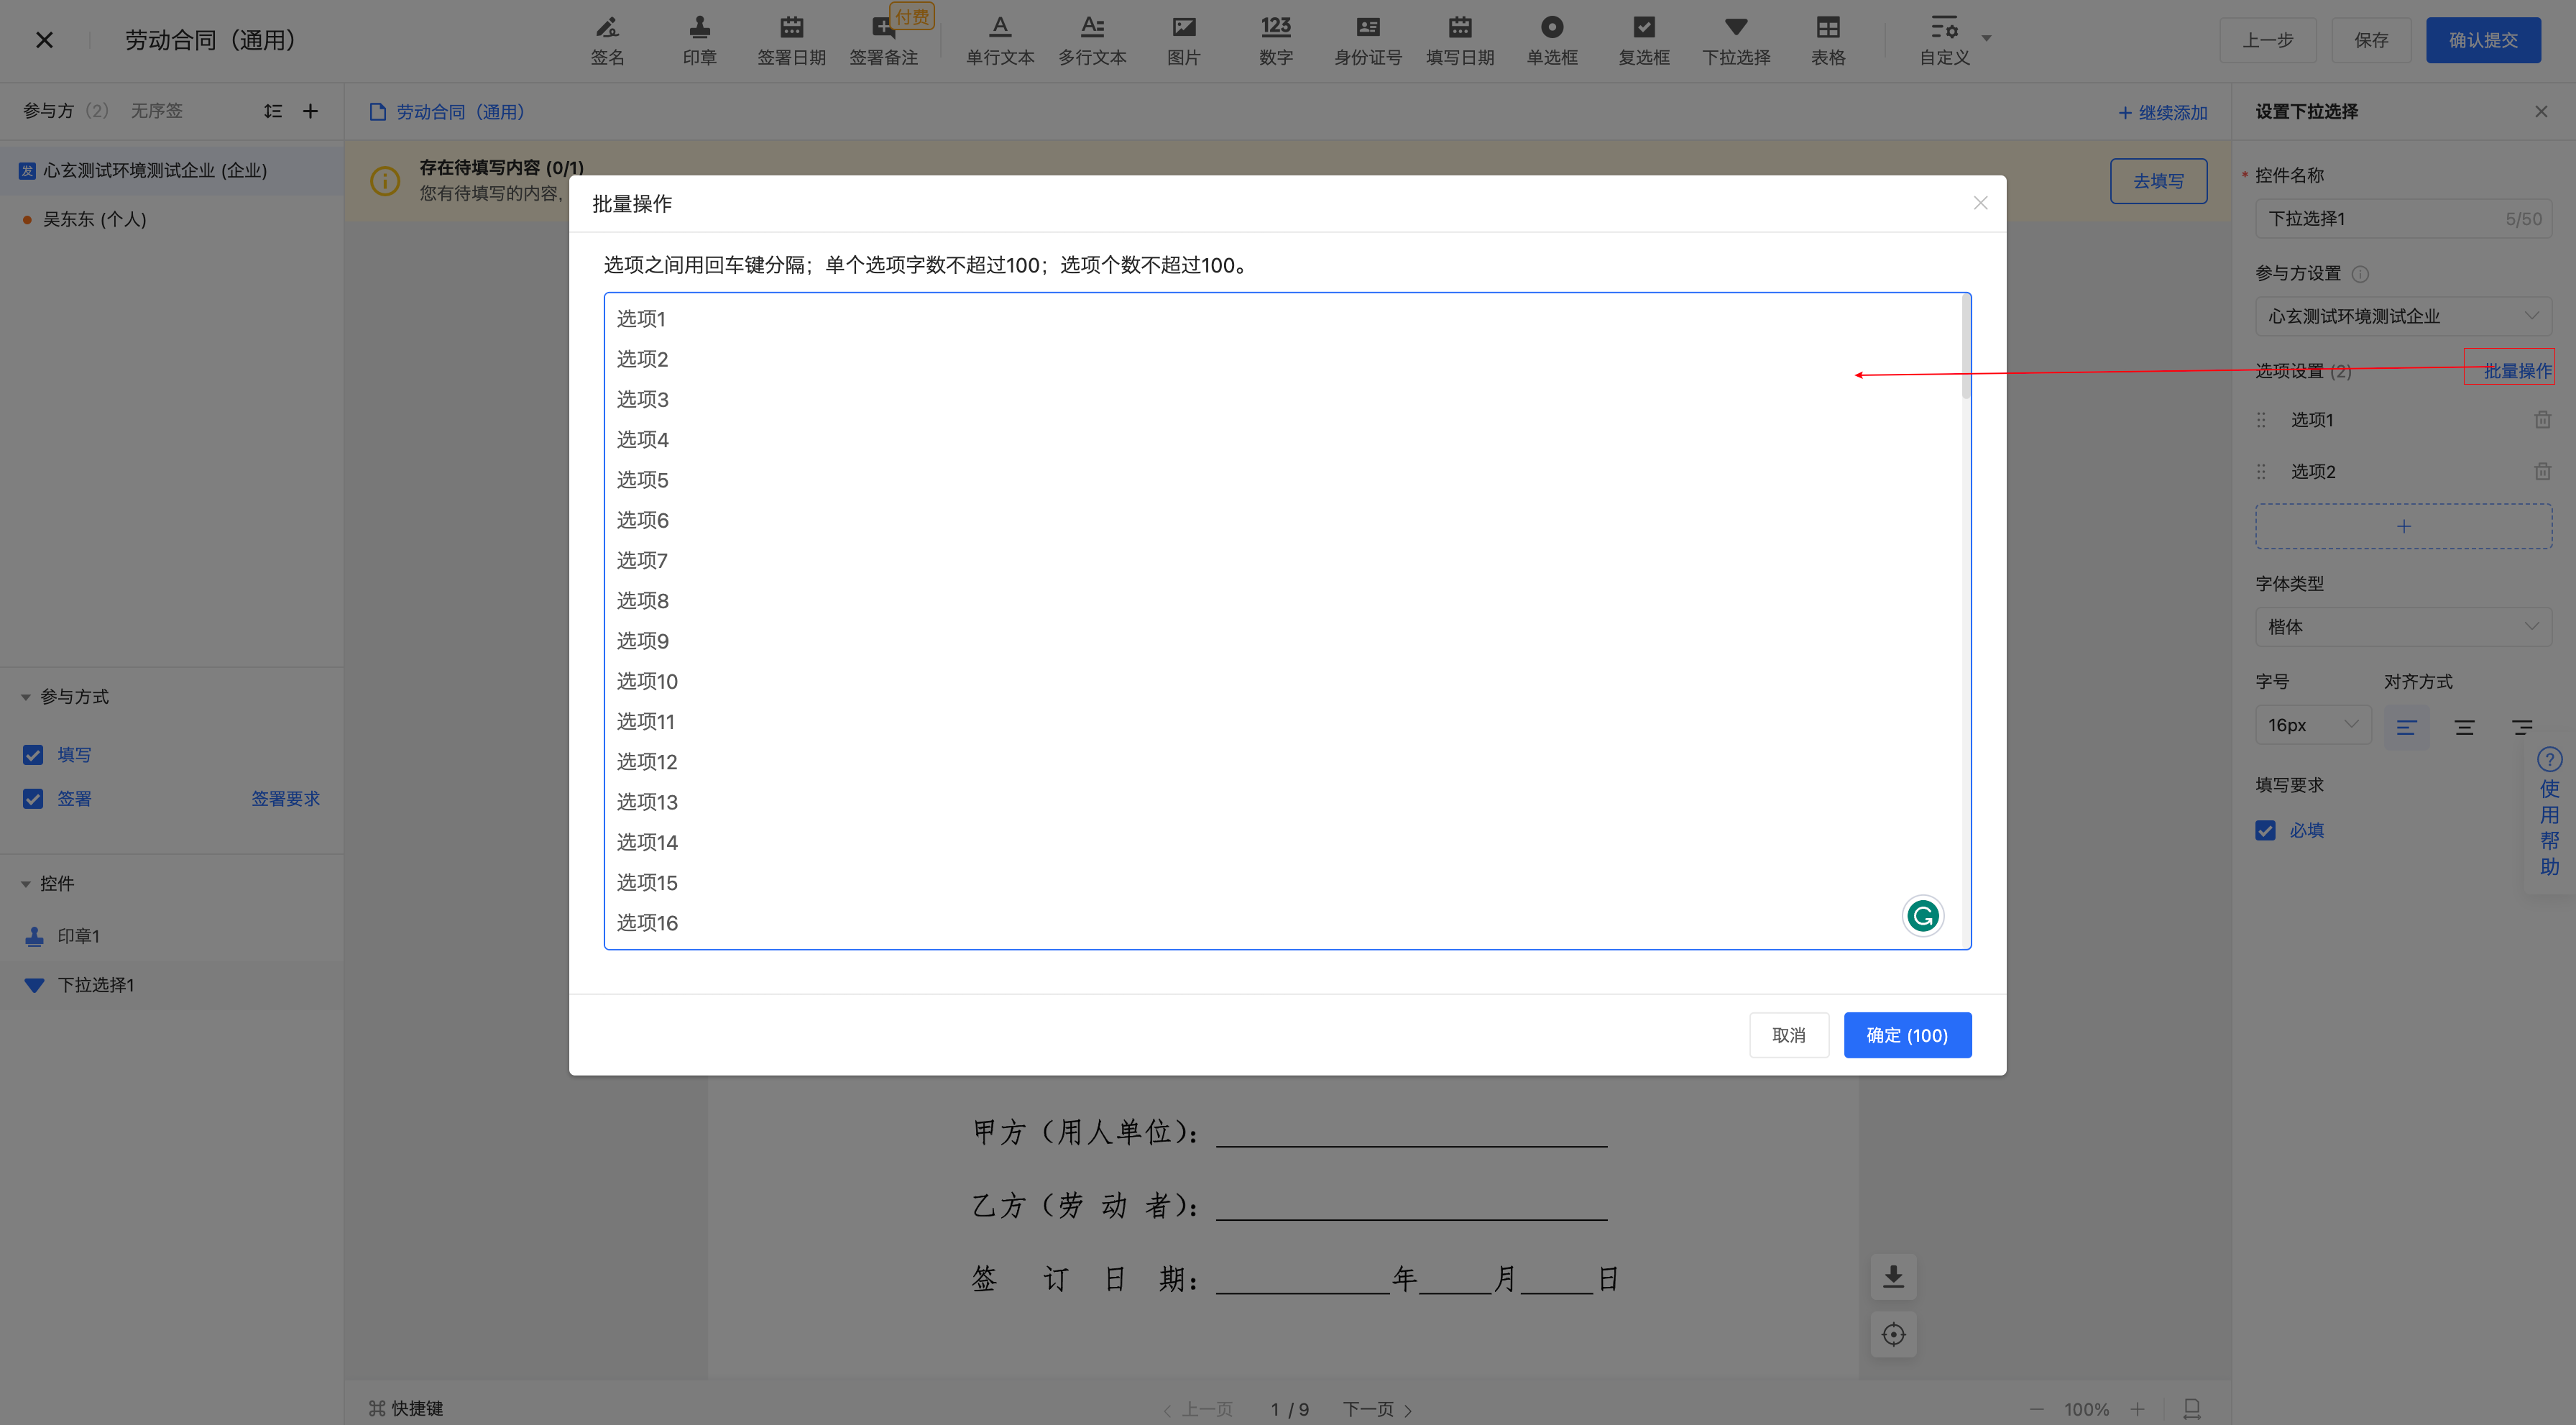
Task: Open the 签署要求 link
Action: coord(285,799)
